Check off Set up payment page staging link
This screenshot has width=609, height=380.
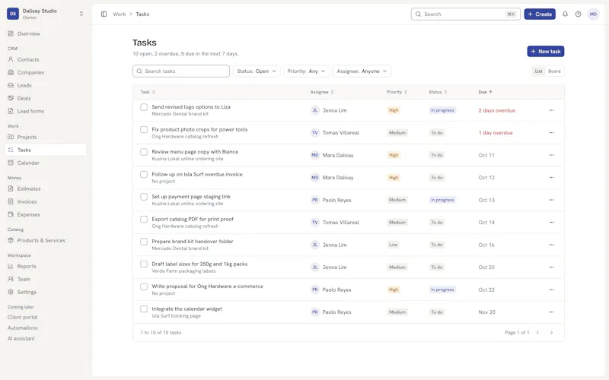(x=144, y=197)
